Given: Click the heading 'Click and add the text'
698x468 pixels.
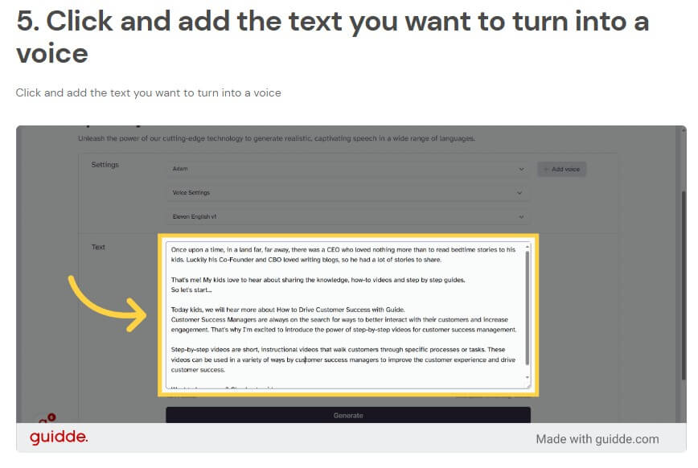Looking at the screenshot, I should click(333, 38).
